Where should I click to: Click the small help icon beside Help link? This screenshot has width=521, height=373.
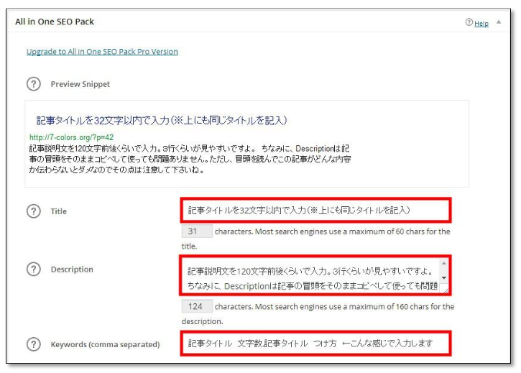469,22
